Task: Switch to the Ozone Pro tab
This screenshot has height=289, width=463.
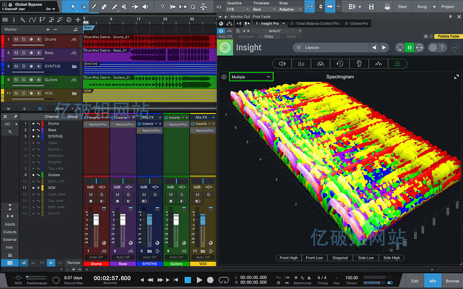Action: pos(357,23)
